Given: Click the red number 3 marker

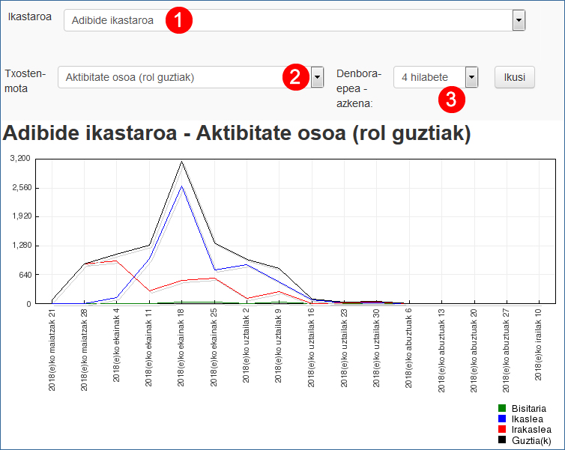Looking at the screenshot, I should pos(450,99).
